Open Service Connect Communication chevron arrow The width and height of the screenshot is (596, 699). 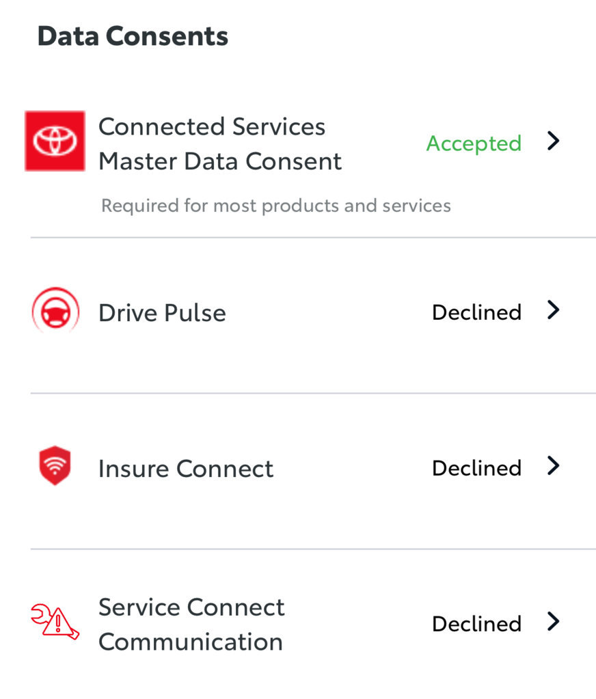click(x=553, y=621)
